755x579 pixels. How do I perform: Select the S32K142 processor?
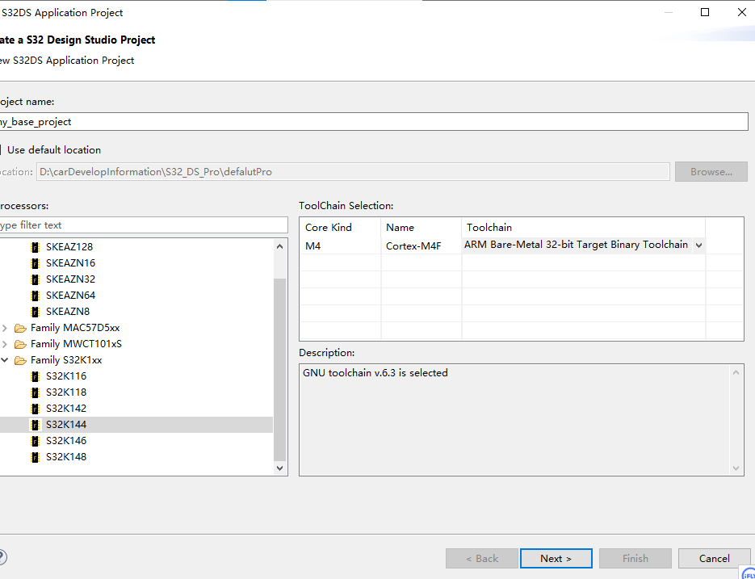pyautogui.click(x=66, y=408)
